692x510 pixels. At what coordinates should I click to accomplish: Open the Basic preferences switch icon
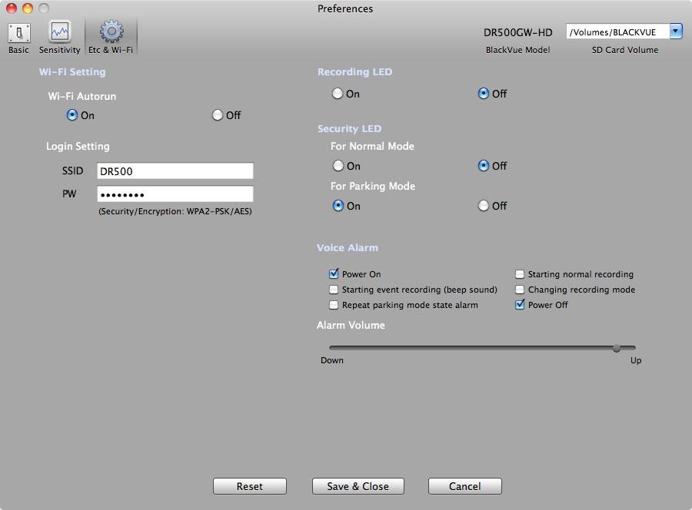tap(19, 32)
